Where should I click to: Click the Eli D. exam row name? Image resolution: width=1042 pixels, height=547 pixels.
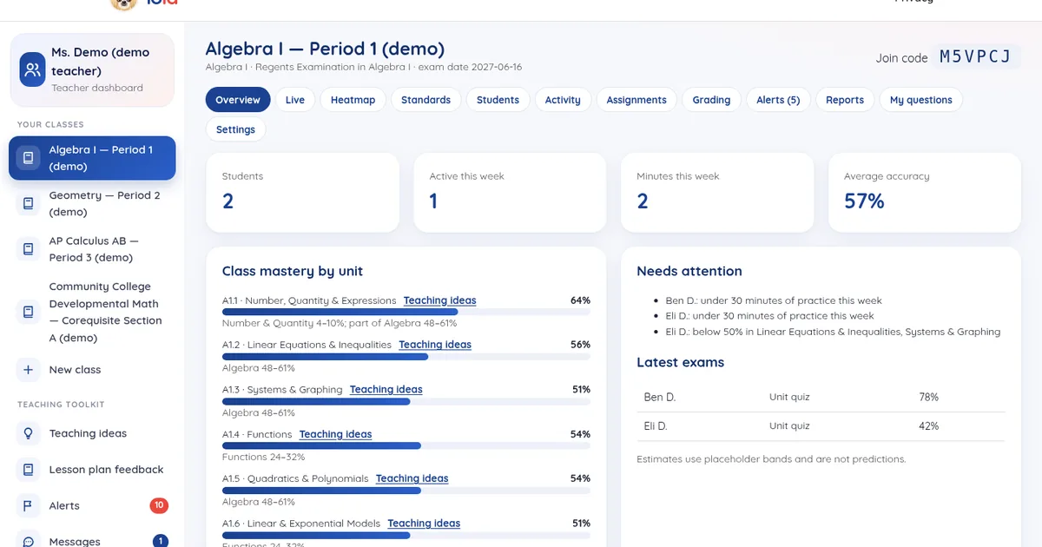pos(656,426)
